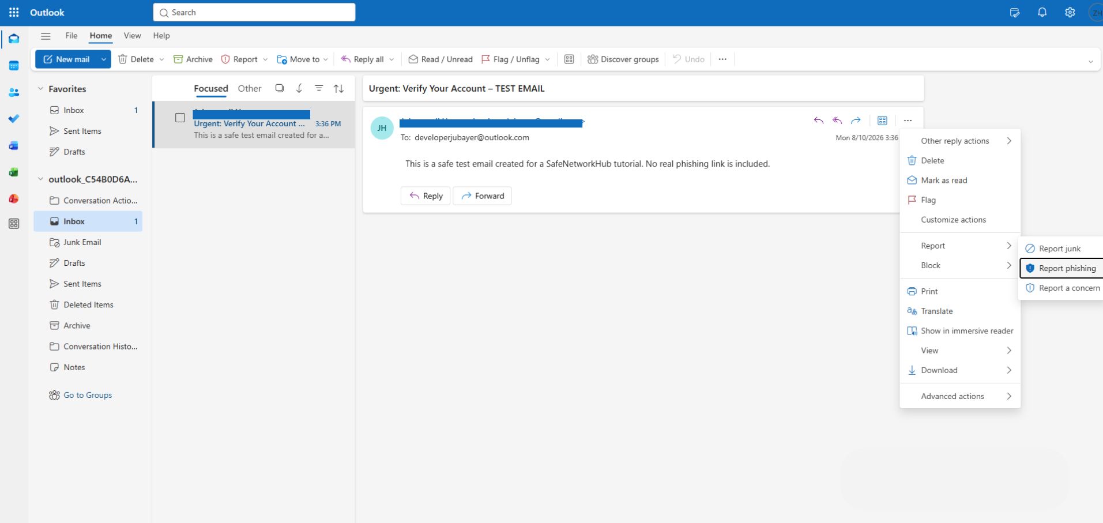The height and width of the screenshot is (523, 1103).
Task: Click the New mail button
Action: coord(66,59)
